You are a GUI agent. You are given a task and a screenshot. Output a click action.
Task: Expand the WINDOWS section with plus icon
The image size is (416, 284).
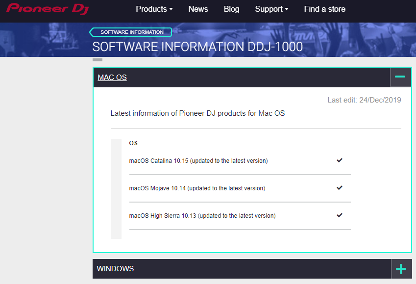[x=401, y=269]
